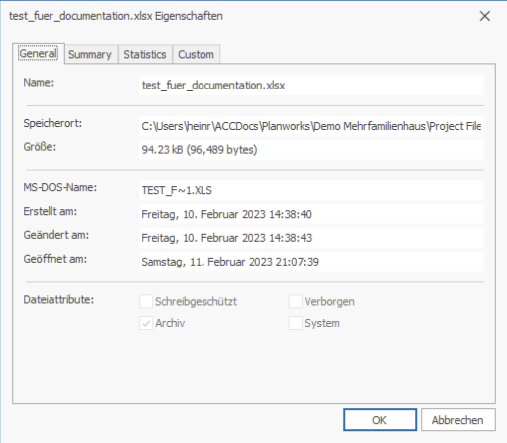Confirm with the OK button
Screen dimensions: 507x443
point(380,420)
